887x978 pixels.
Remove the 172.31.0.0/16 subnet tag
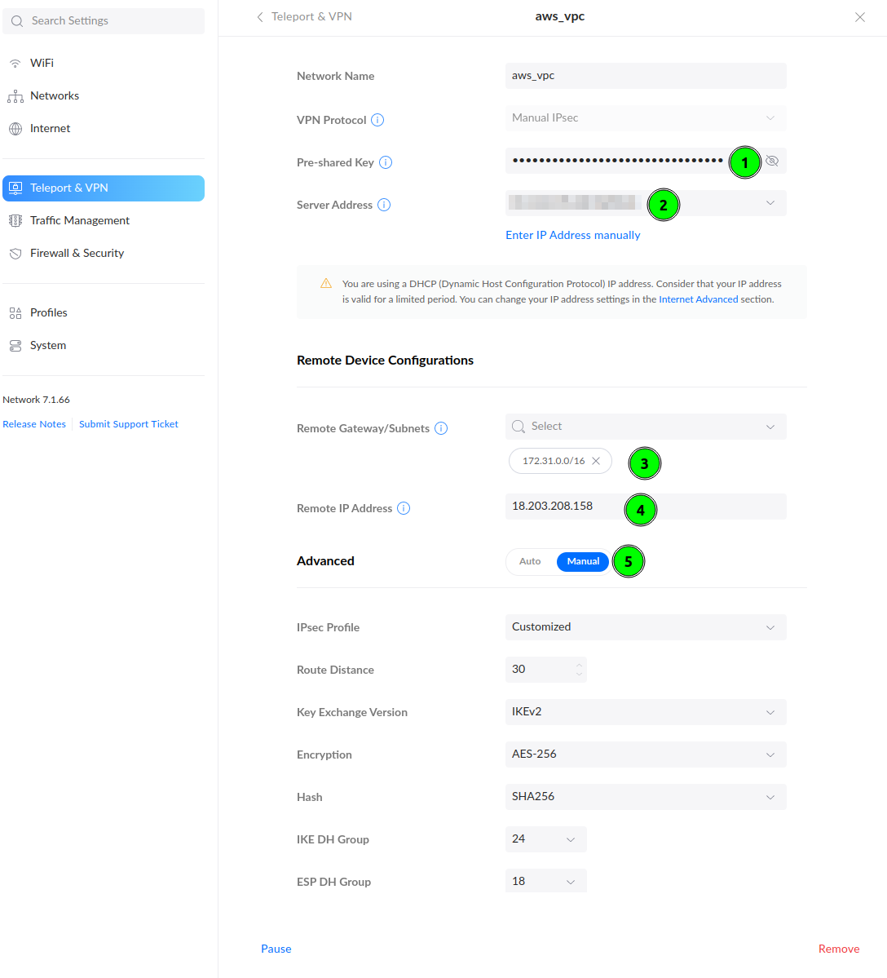coord(596,461)
